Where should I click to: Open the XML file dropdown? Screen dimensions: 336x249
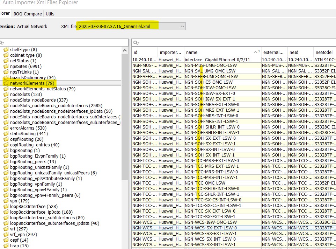pos(182,27)
